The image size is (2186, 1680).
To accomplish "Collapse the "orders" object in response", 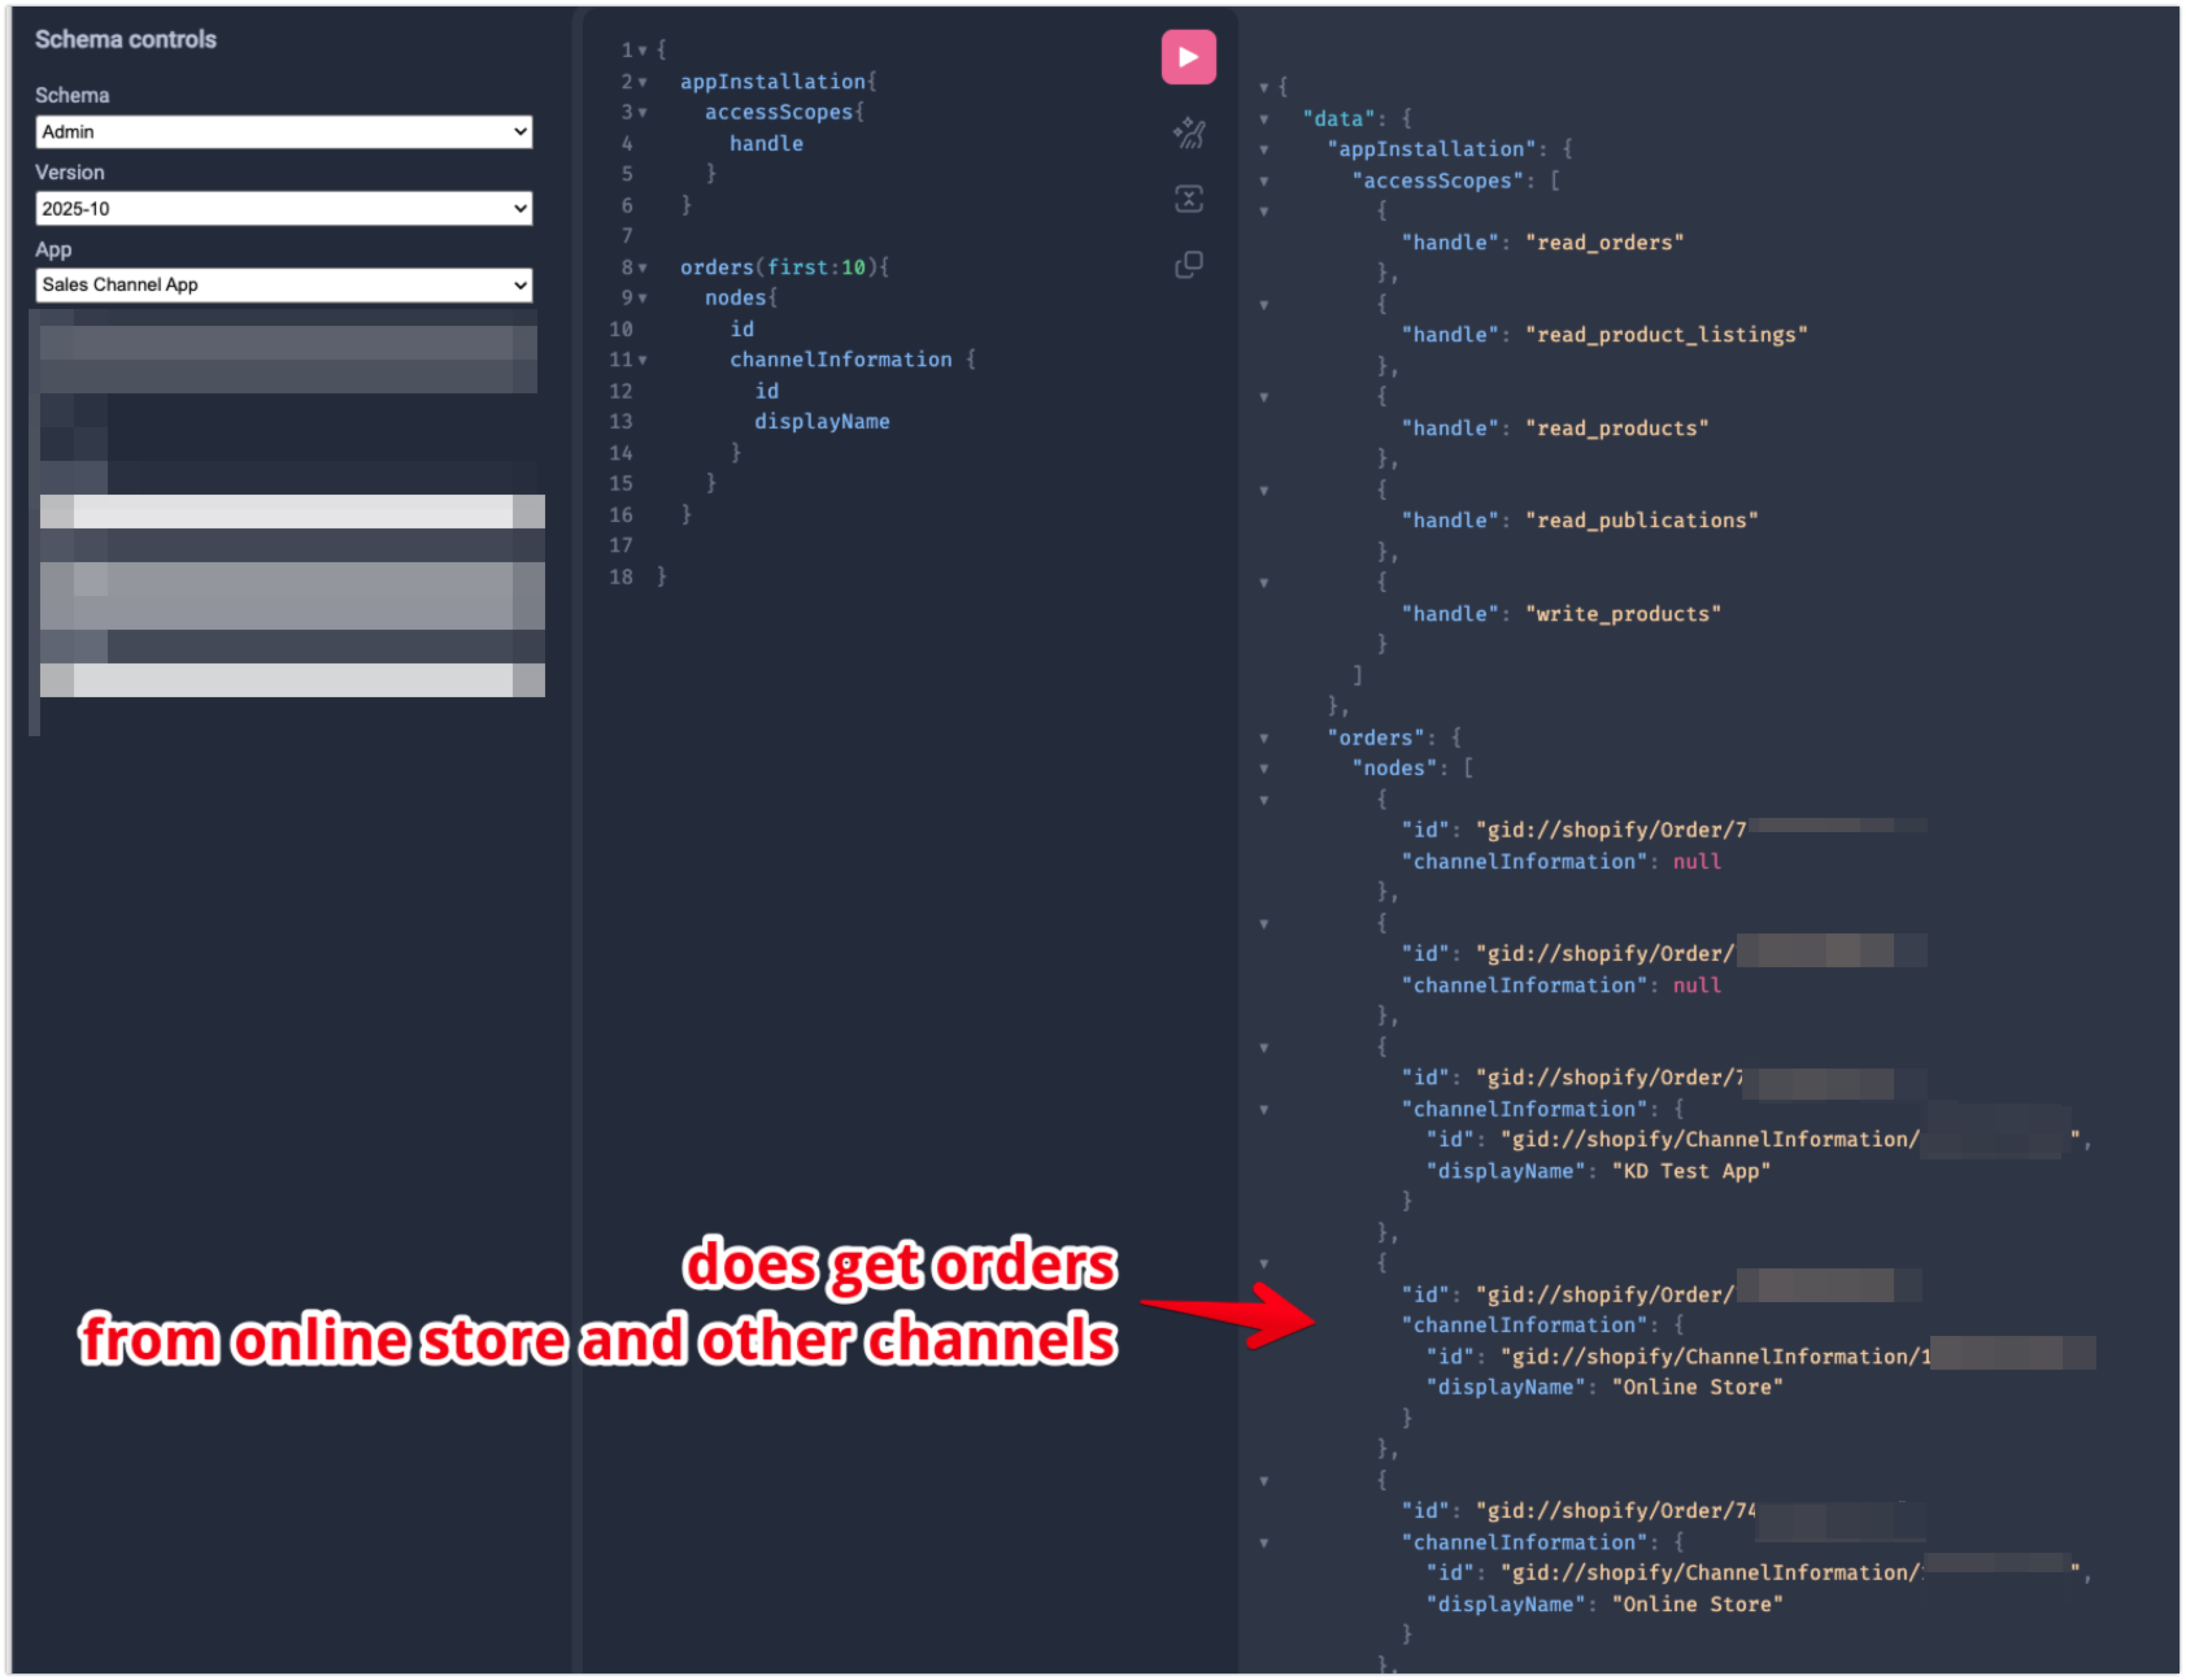I will (x=1264, y=738).
